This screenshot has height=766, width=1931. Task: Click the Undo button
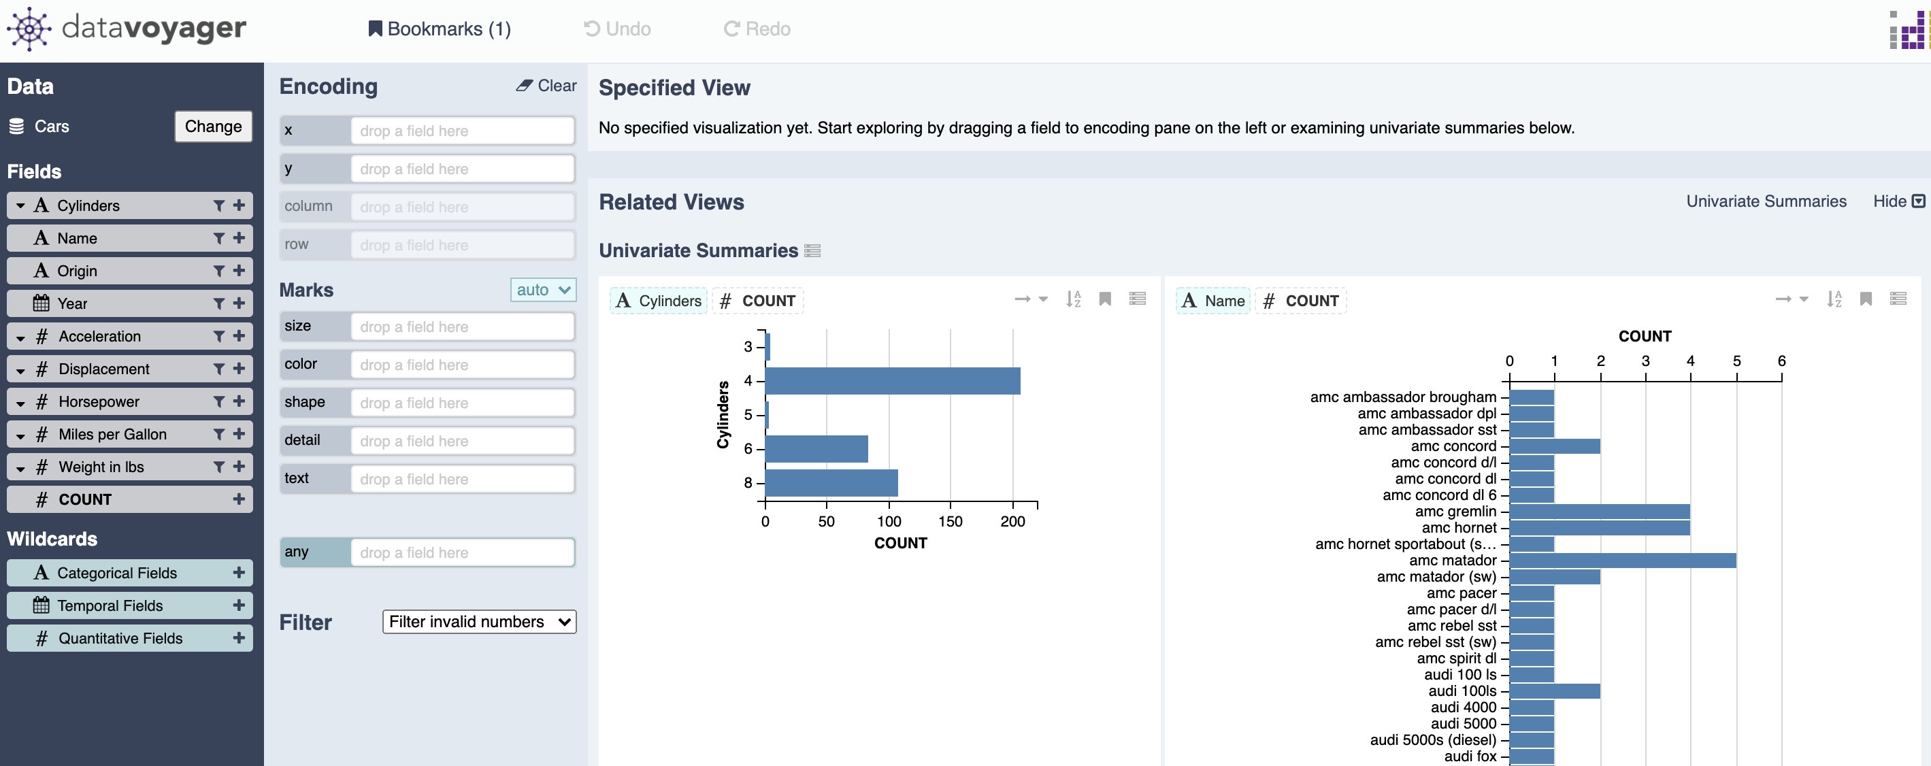[617, 29]
